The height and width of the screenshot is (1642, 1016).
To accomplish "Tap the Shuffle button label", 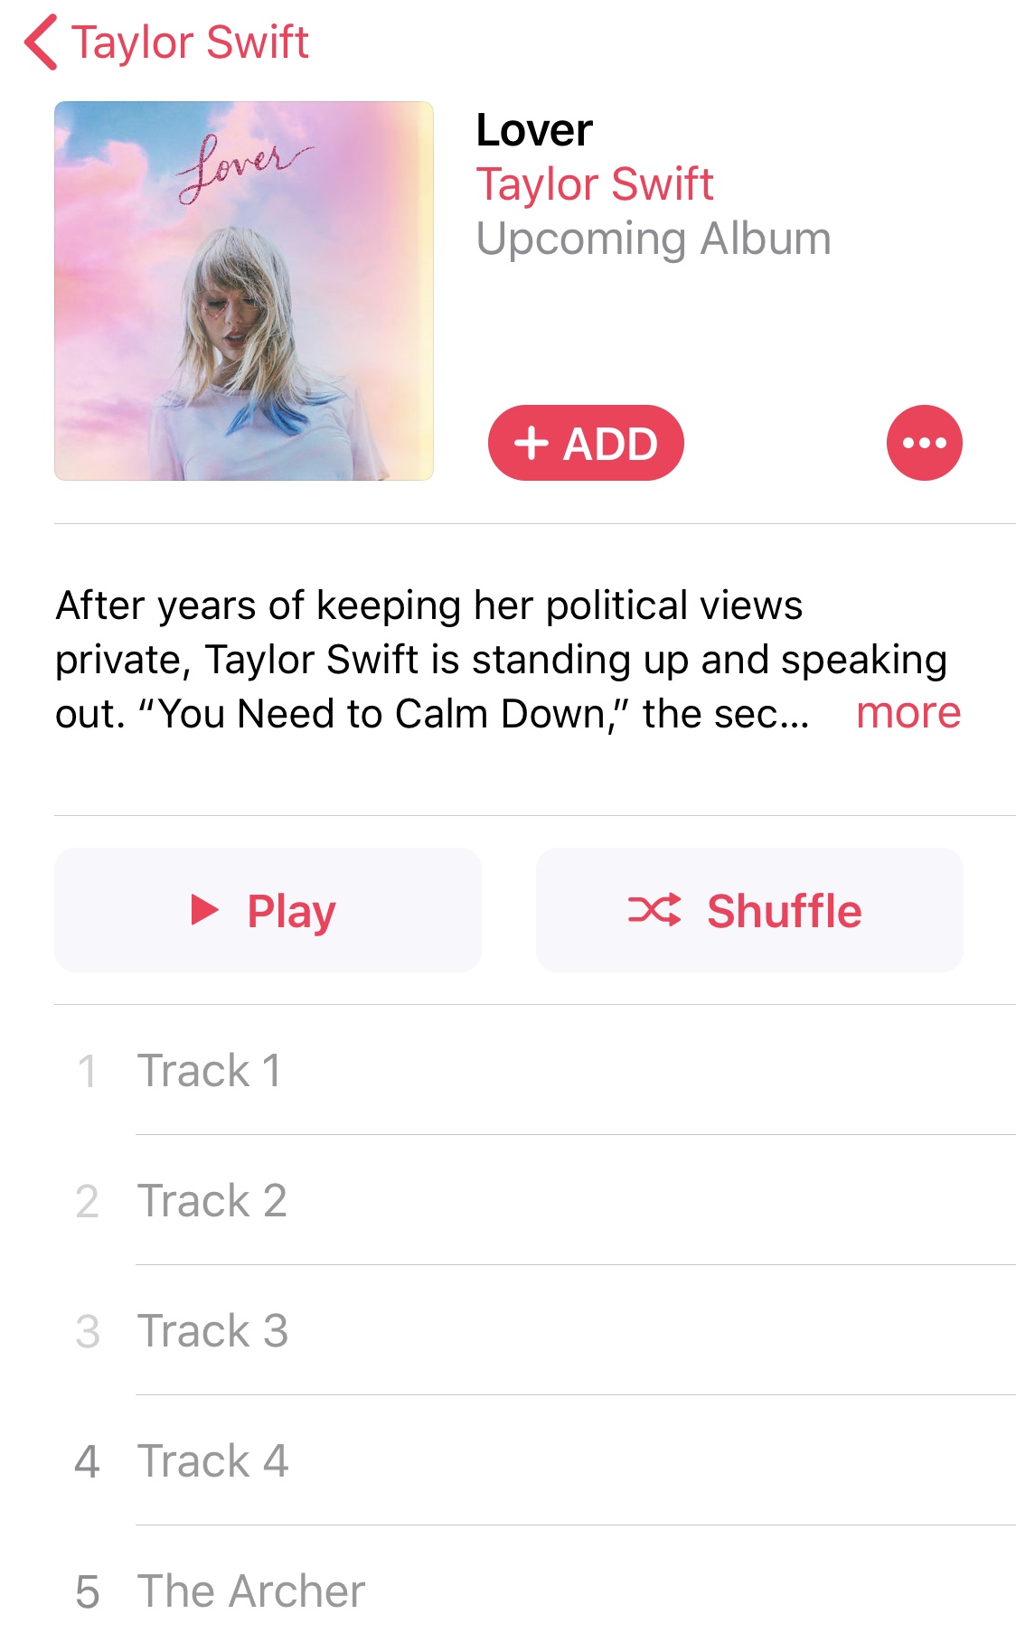I will 785,911.
